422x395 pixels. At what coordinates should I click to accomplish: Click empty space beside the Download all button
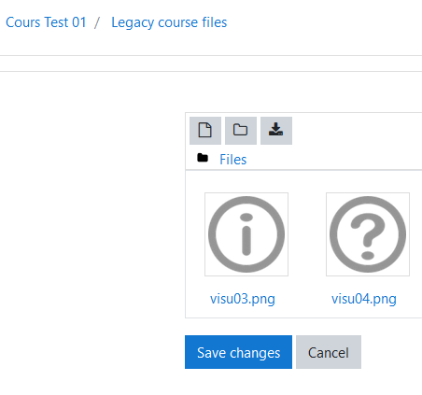click(x=357, y=131)
